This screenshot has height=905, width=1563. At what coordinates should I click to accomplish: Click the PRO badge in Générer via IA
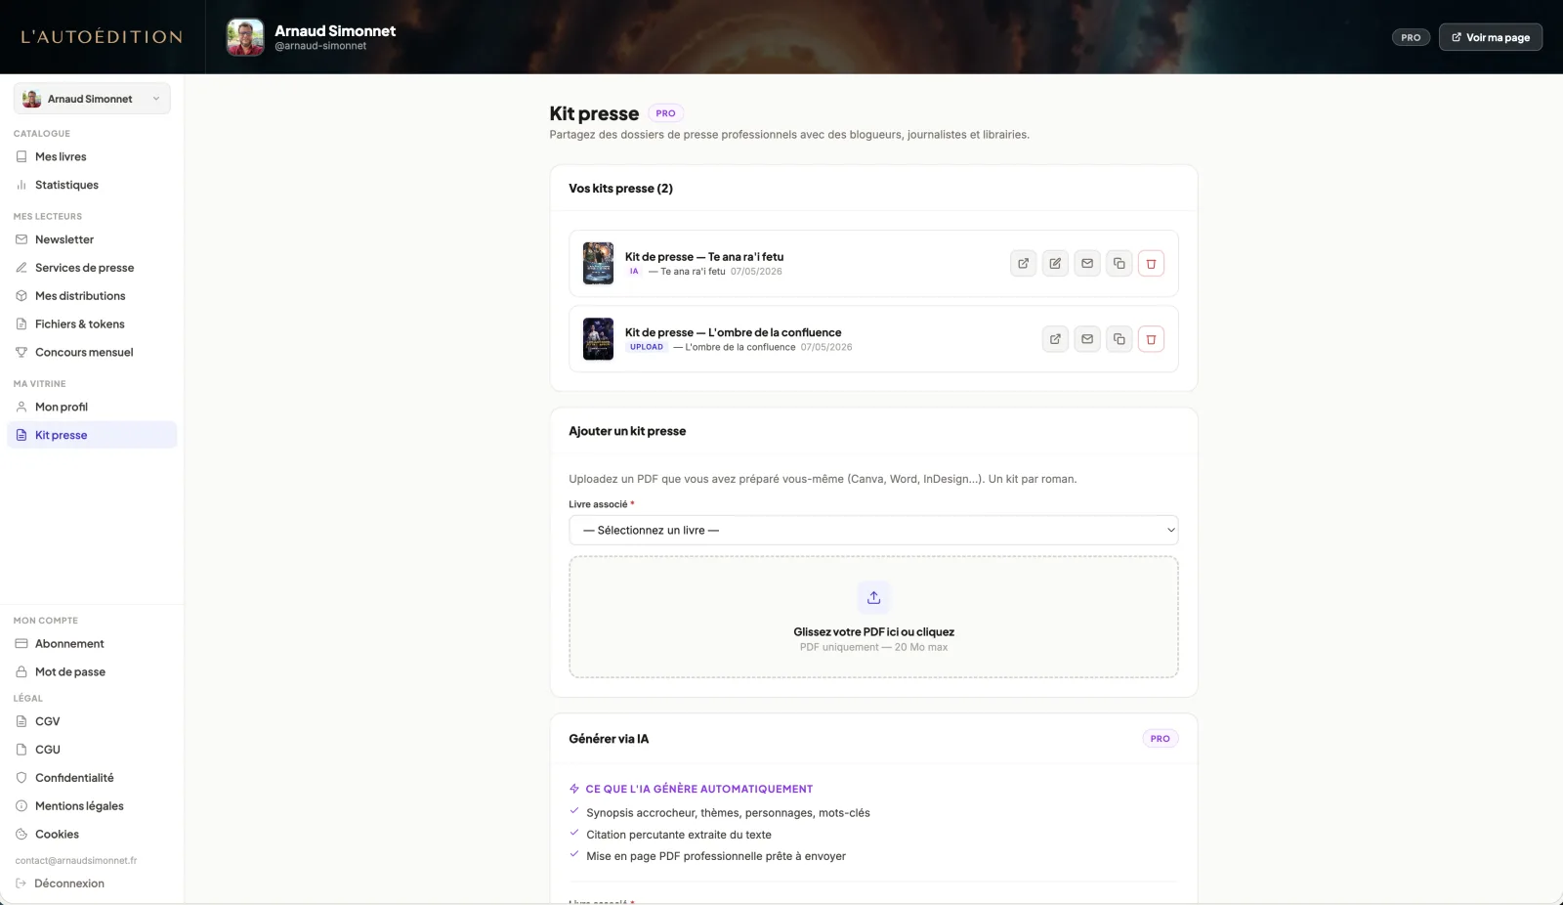[x=1161, y=739]
